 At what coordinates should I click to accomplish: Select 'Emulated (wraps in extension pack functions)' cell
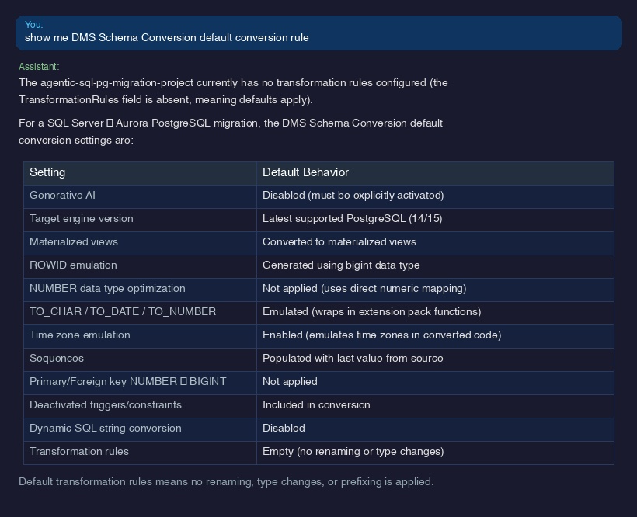tap(435, 313)
